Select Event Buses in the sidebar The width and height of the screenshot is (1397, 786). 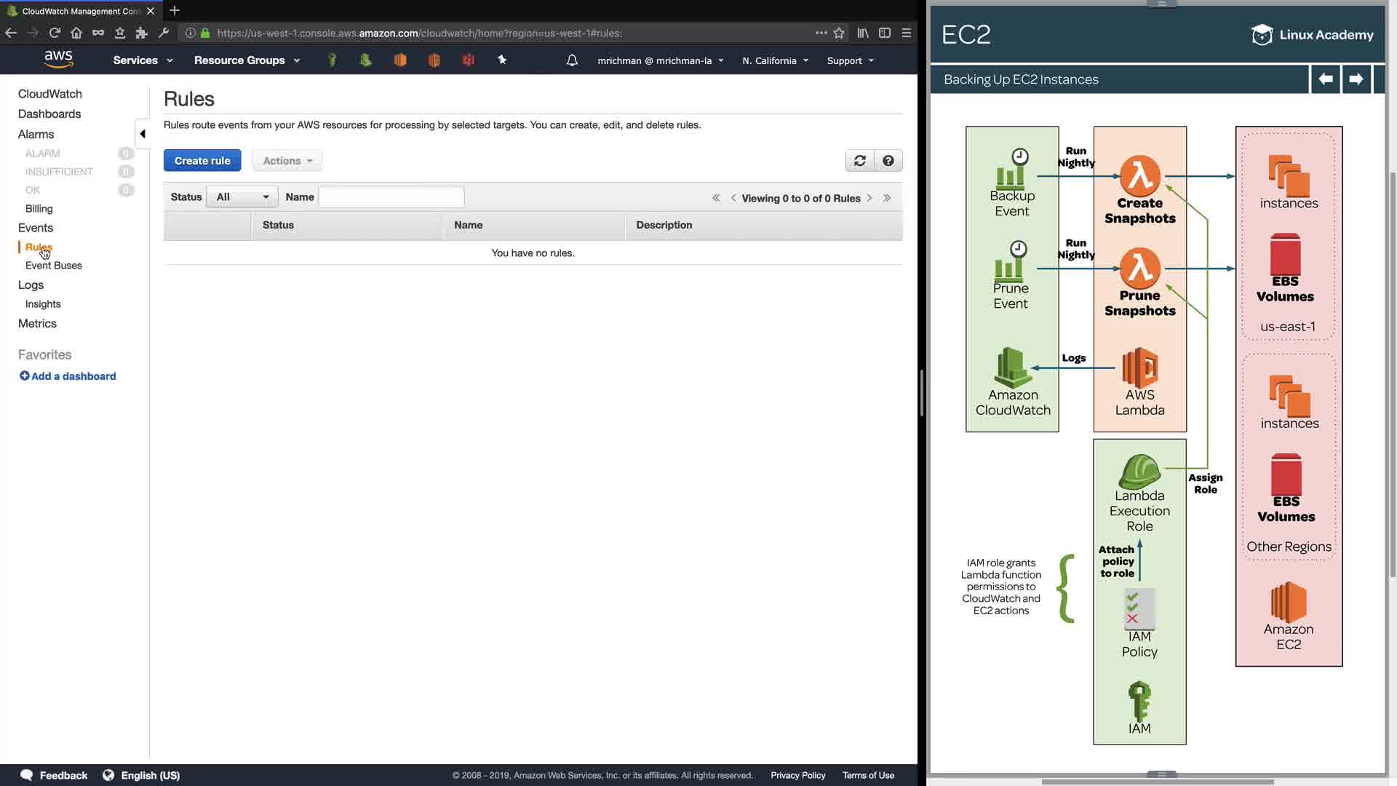tap(53, 266)
